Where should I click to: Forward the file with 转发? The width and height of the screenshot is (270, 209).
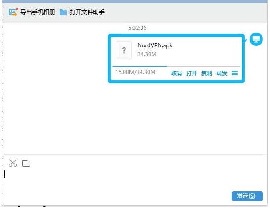click(x=222, y=73)
